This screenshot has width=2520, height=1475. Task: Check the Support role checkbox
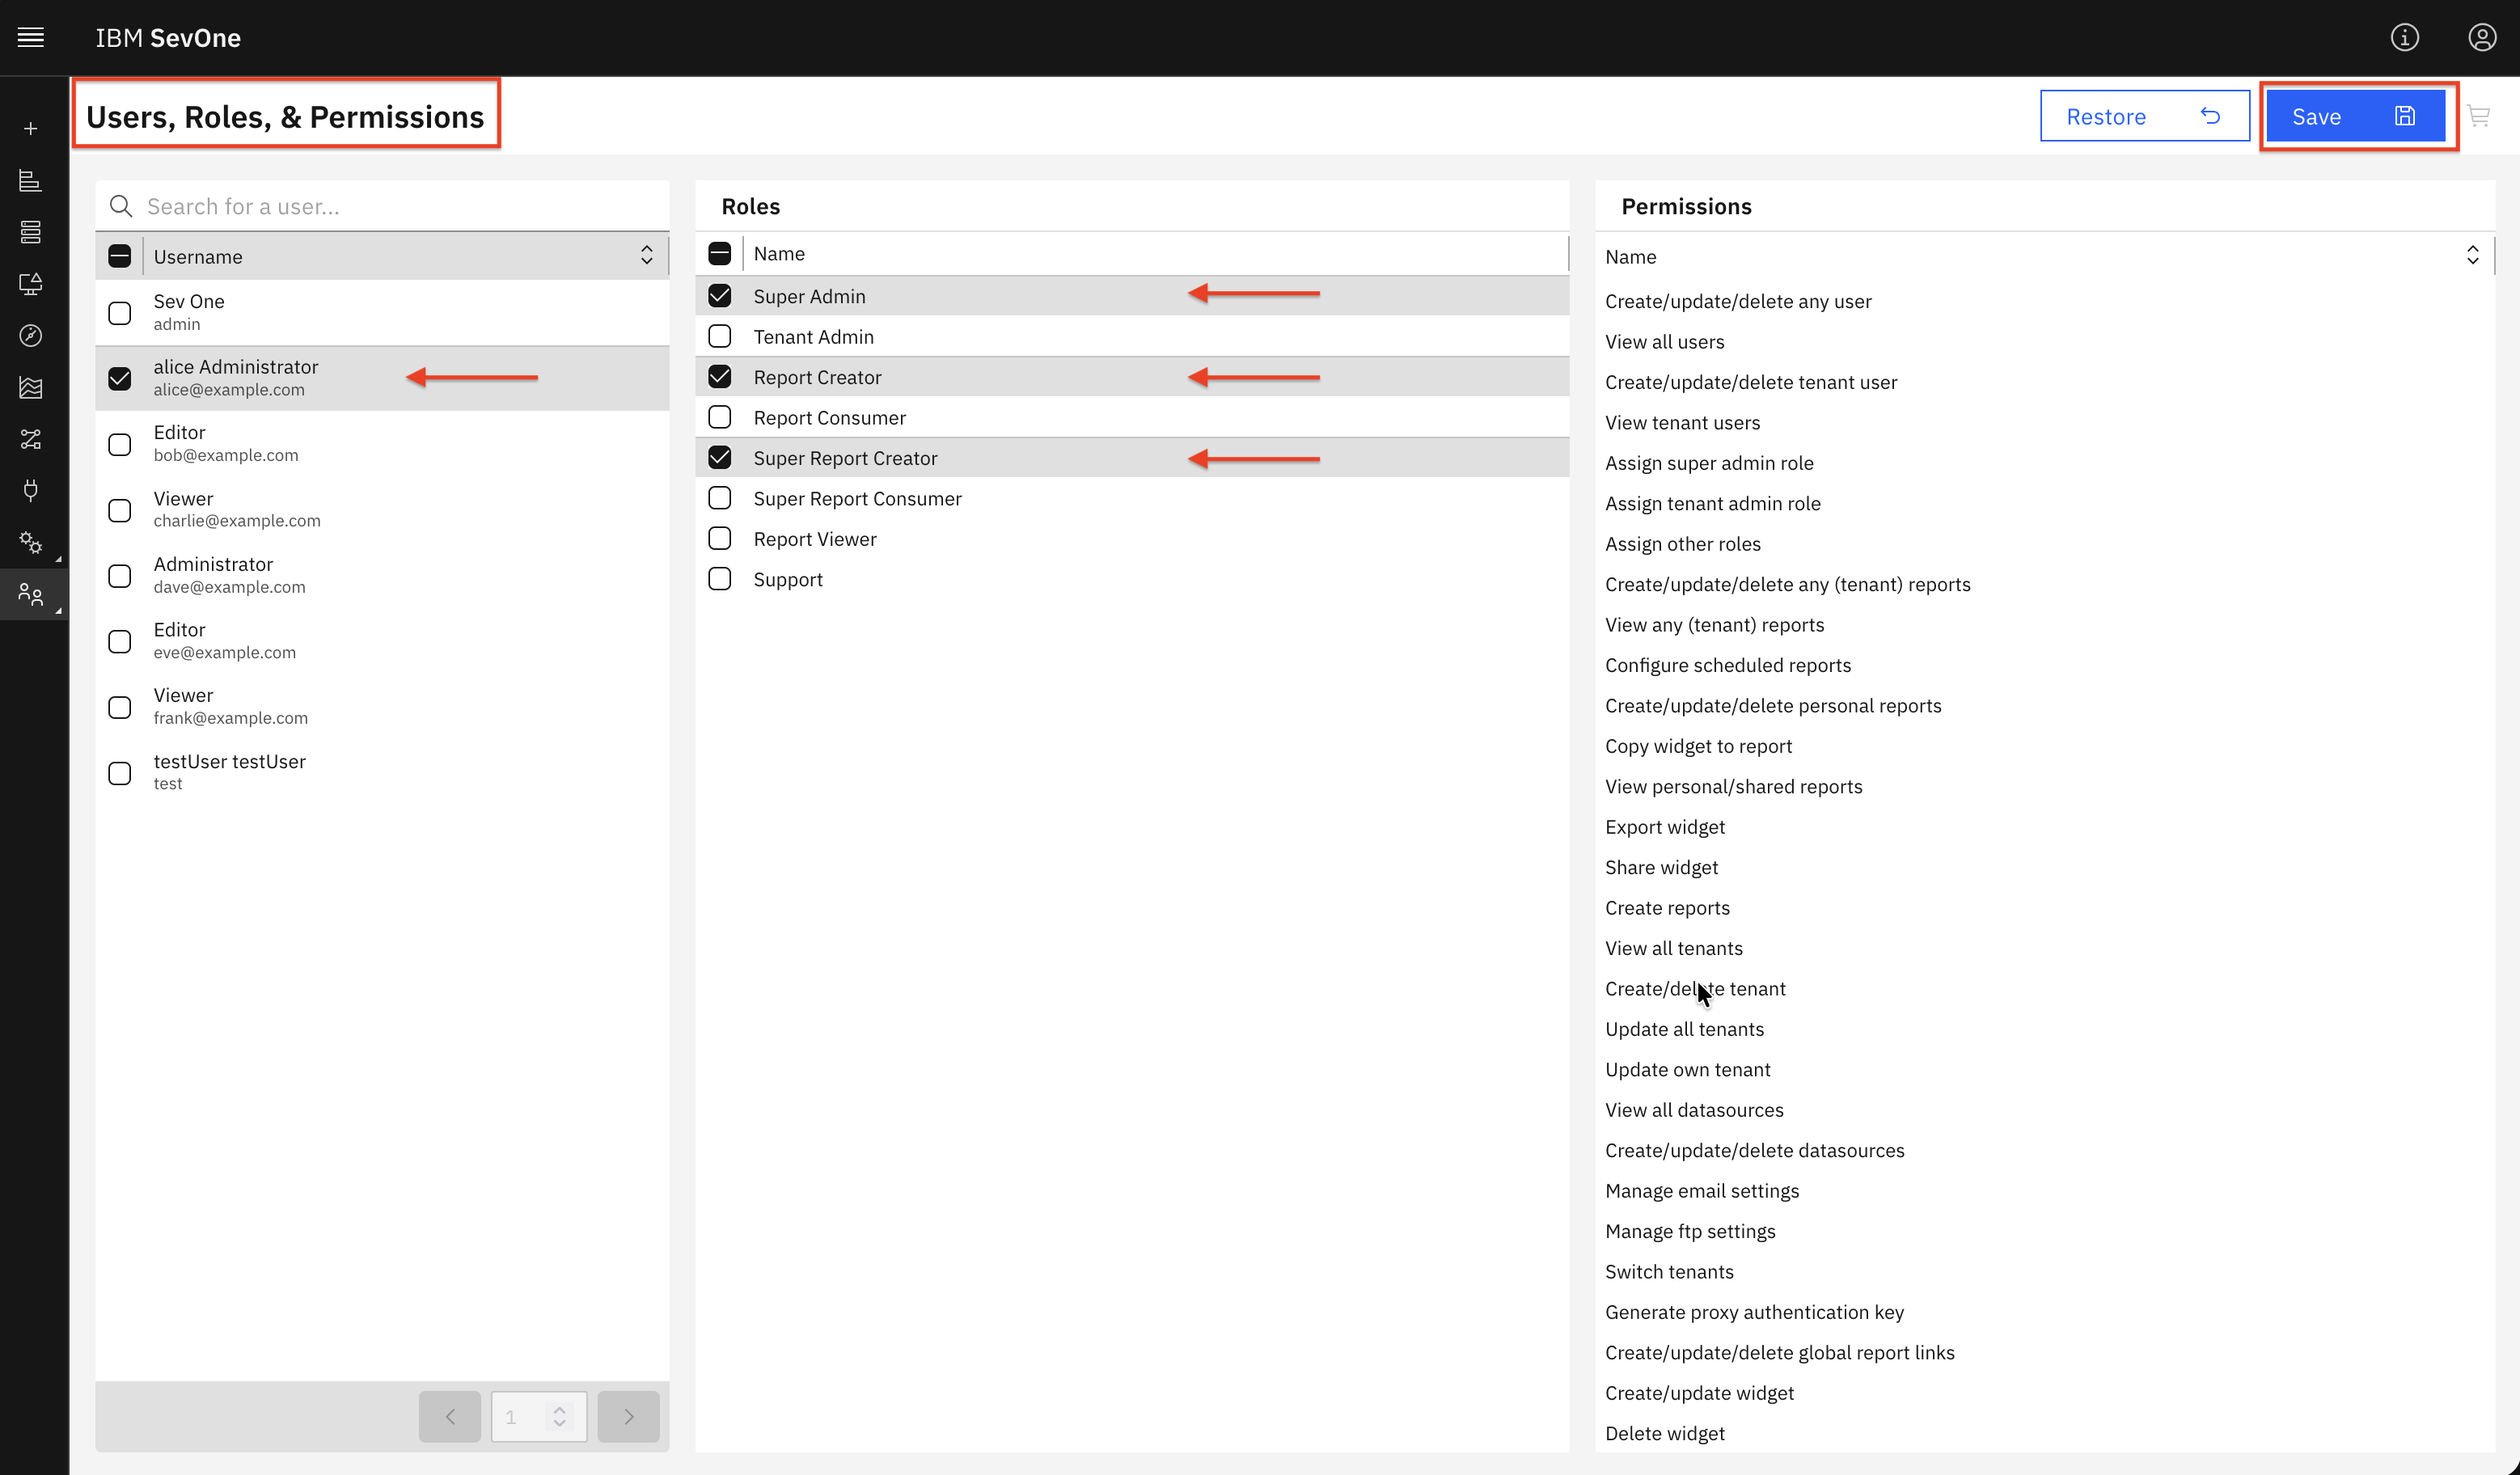point(719,579)
